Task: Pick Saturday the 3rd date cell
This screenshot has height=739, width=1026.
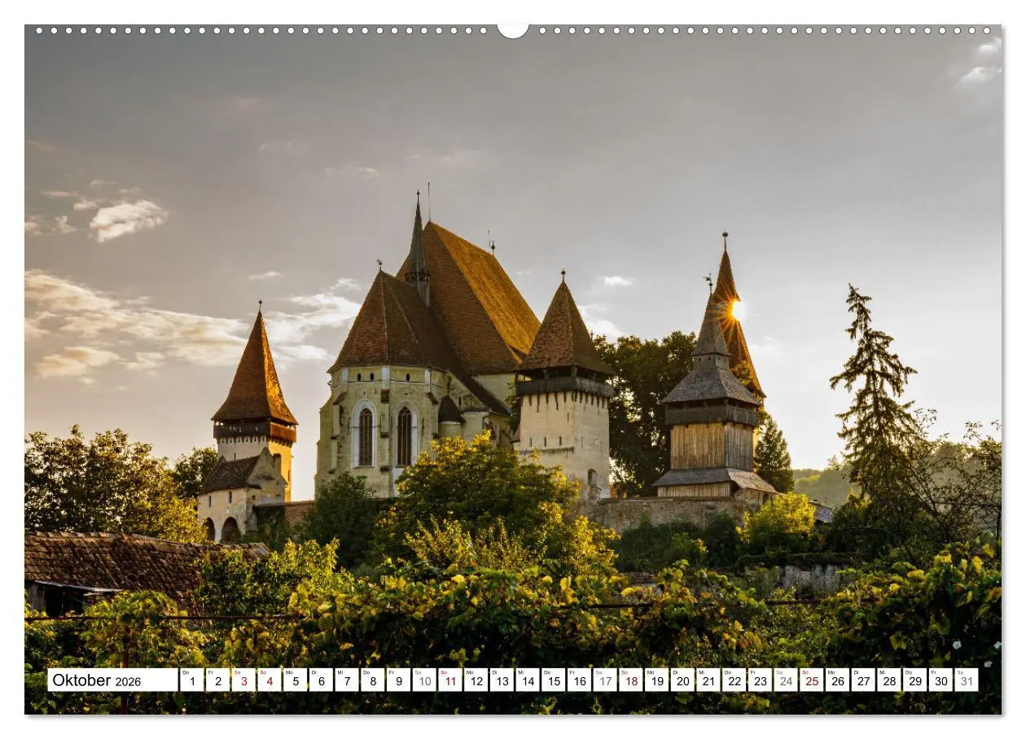Action: (243, 680)
